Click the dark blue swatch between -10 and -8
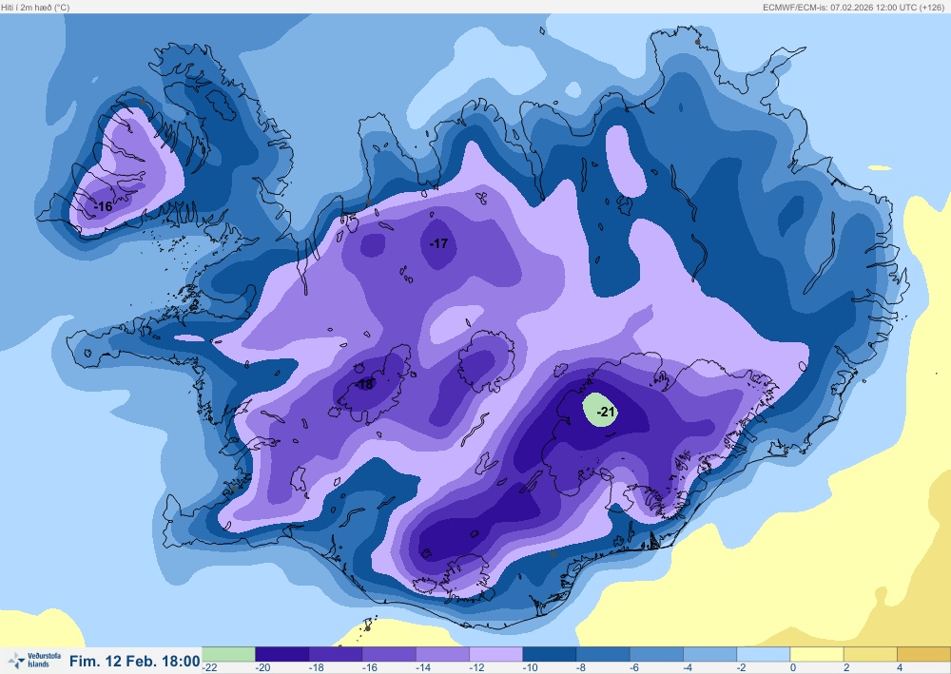The image size is (951, 674). click(550, 654)
